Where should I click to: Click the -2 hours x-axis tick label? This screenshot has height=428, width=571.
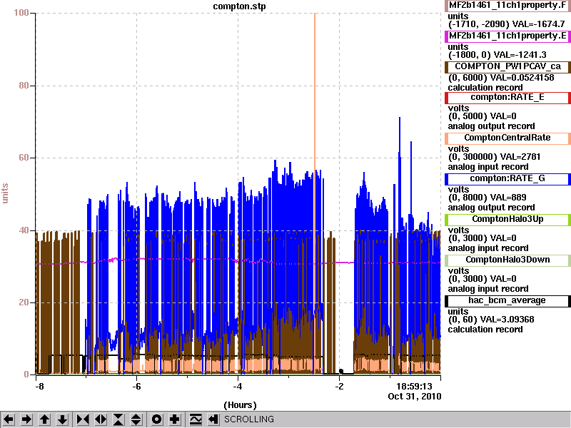[339, 387]
